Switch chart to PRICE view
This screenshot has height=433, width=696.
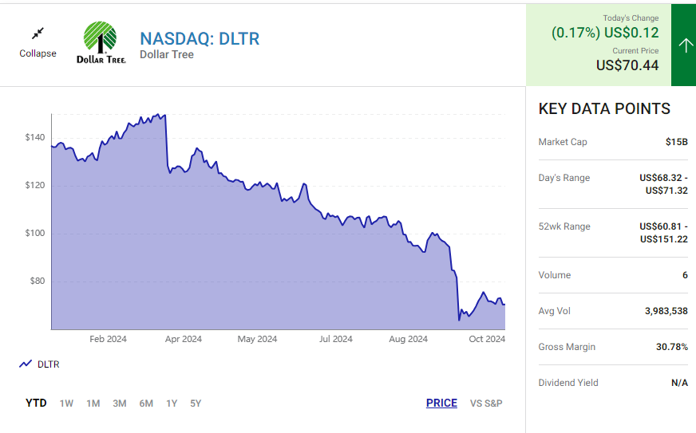[x=441, y=403]
